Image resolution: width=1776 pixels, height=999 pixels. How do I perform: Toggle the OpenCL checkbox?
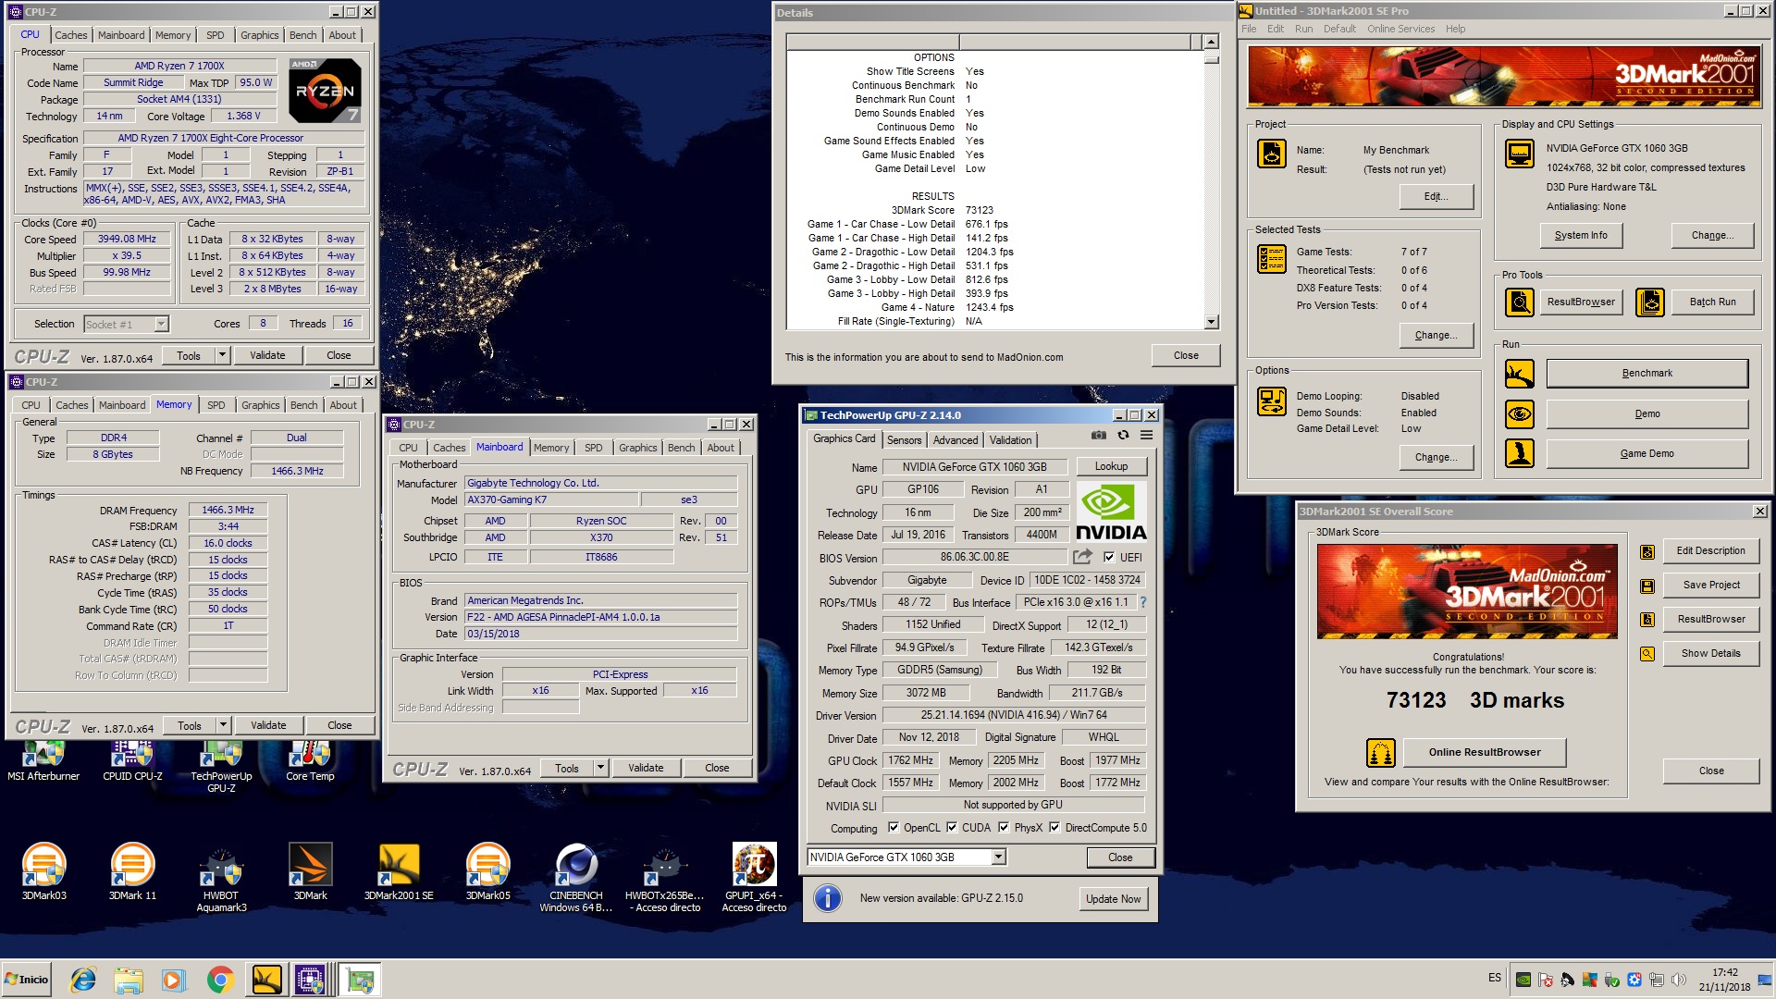(x=894, y=828)
